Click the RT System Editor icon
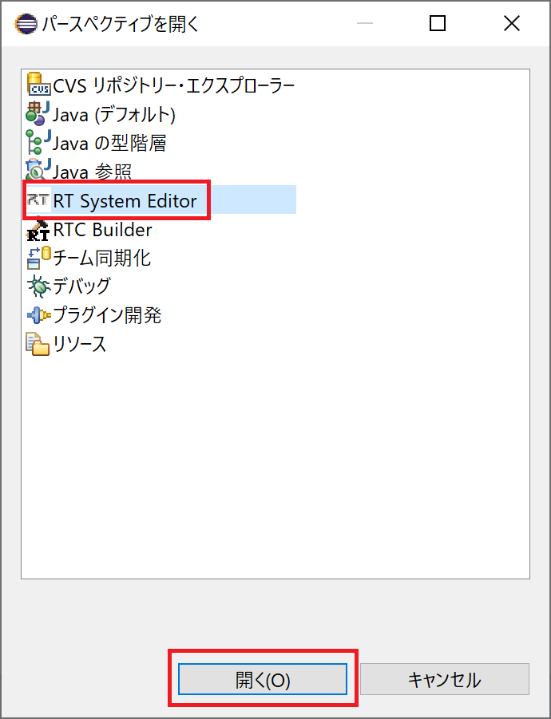This screenshot has width=551, height=719. (38, 200)
